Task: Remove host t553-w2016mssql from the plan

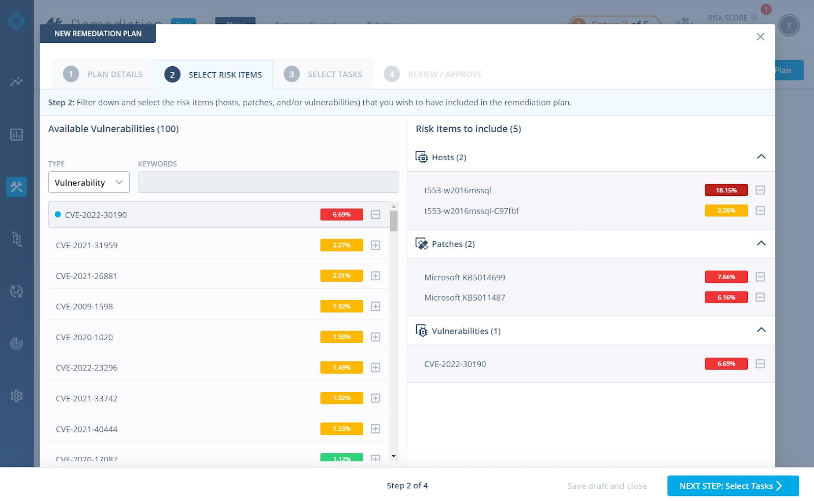Action: (x=760, y=190)
